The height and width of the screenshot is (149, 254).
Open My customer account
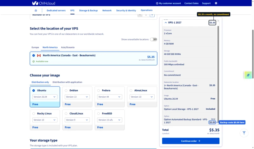(x=168, y=3)
